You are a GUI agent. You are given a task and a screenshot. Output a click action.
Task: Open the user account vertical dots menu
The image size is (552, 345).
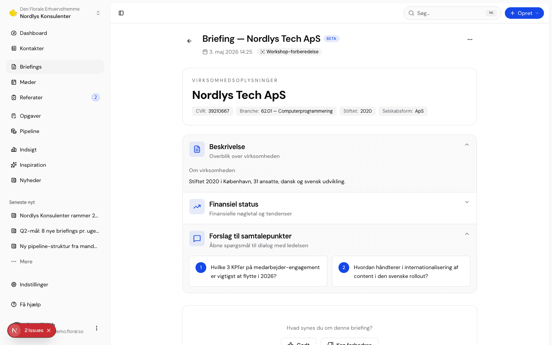click(x=97, y=328)
